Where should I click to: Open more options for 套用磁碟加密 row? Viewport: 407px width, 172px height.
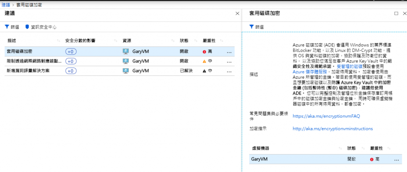(229, 52)
